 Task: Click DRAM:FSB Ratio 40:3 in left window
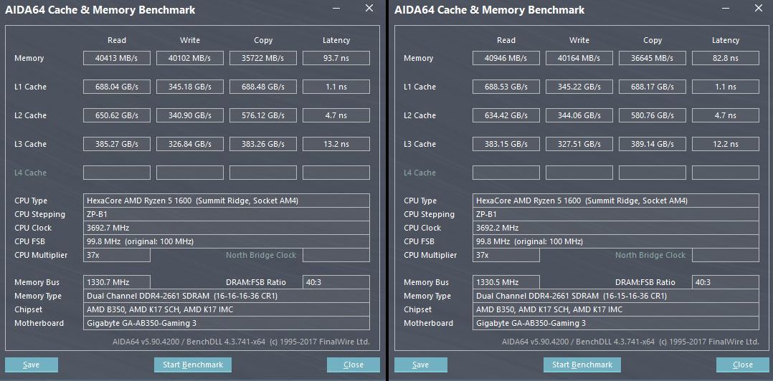(336, 282)
